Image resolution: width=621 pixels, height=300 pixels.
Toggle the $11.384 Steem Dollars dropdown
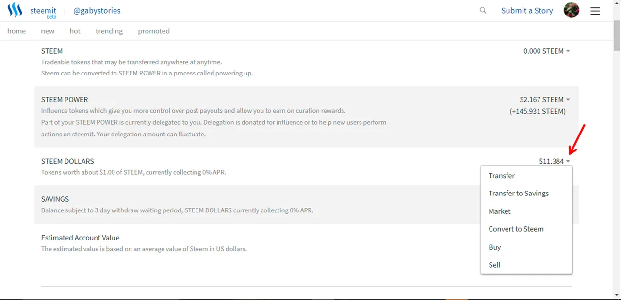554,161
